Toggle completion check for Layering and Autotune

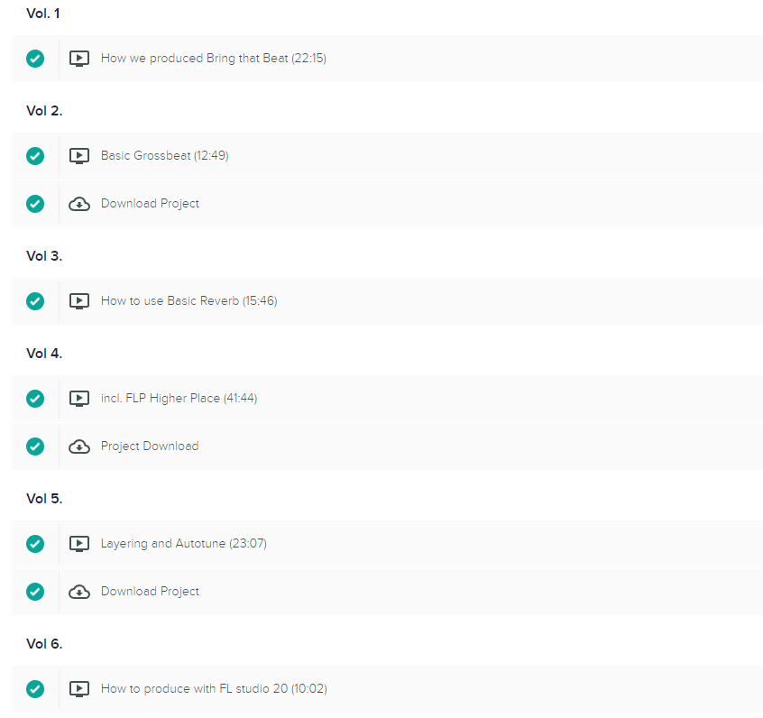tap(35, 544)
